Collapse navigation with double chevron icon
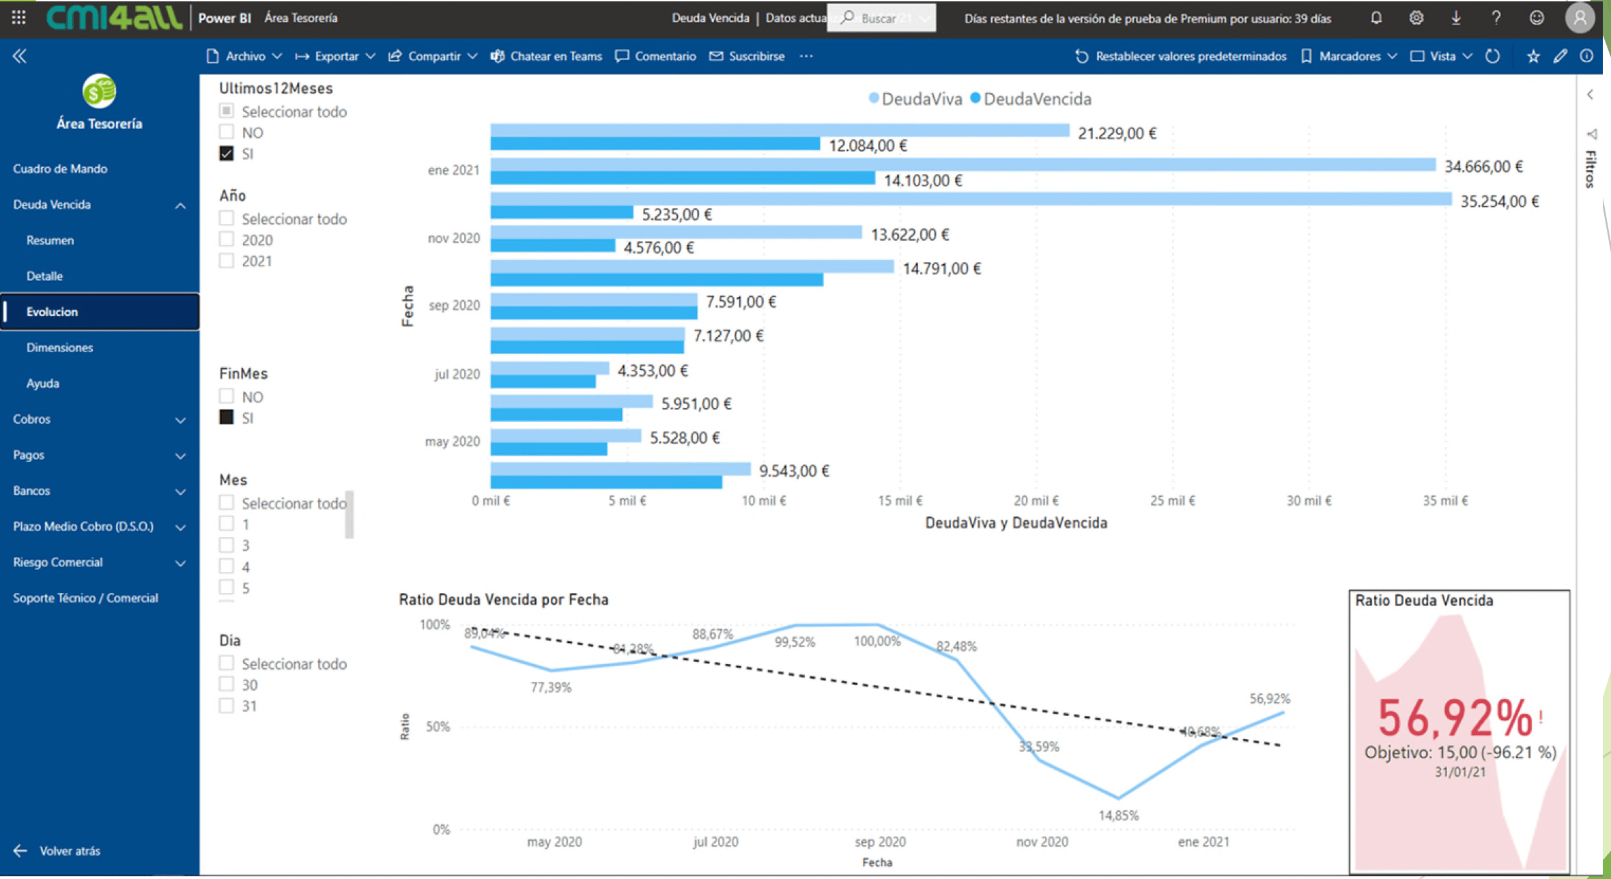1611x879 pixels. point(19,56)
